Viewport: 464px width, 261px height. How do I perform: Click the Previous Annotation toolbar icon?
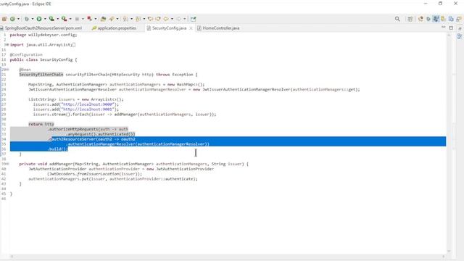coord(138,19)
